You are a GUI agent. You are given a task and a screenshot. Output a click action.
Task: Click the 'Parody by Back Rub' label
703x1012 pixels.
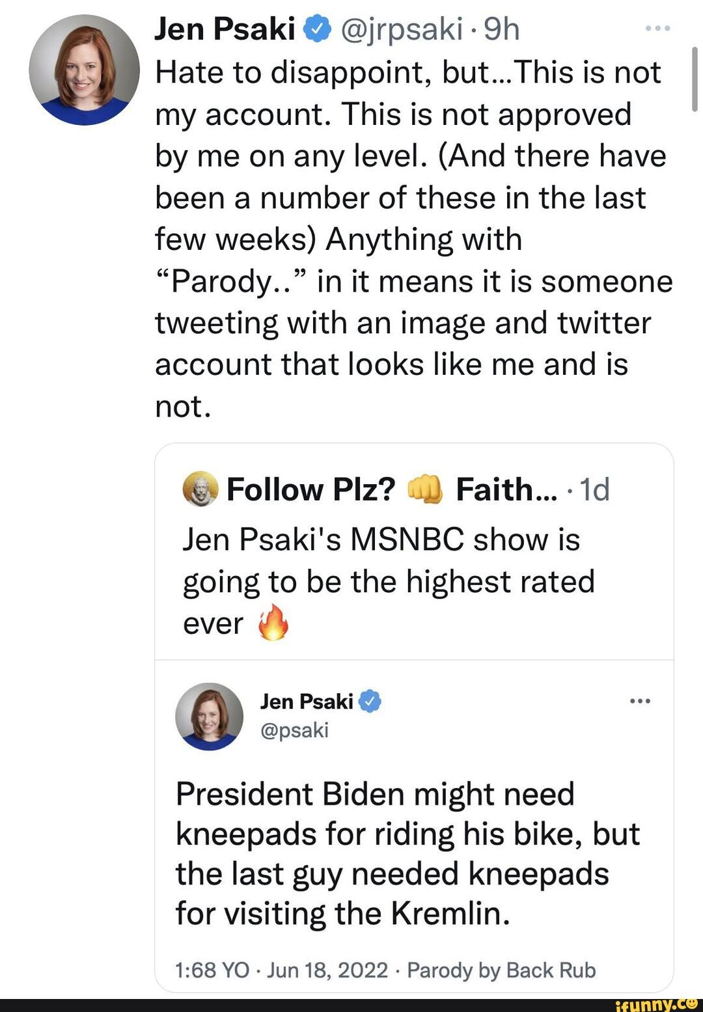click(501, 970)
